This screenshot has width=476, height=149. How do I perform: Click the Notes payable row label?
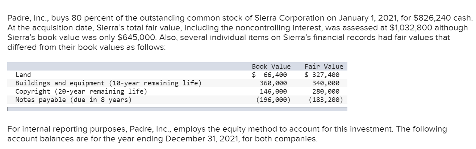point(74,100)
